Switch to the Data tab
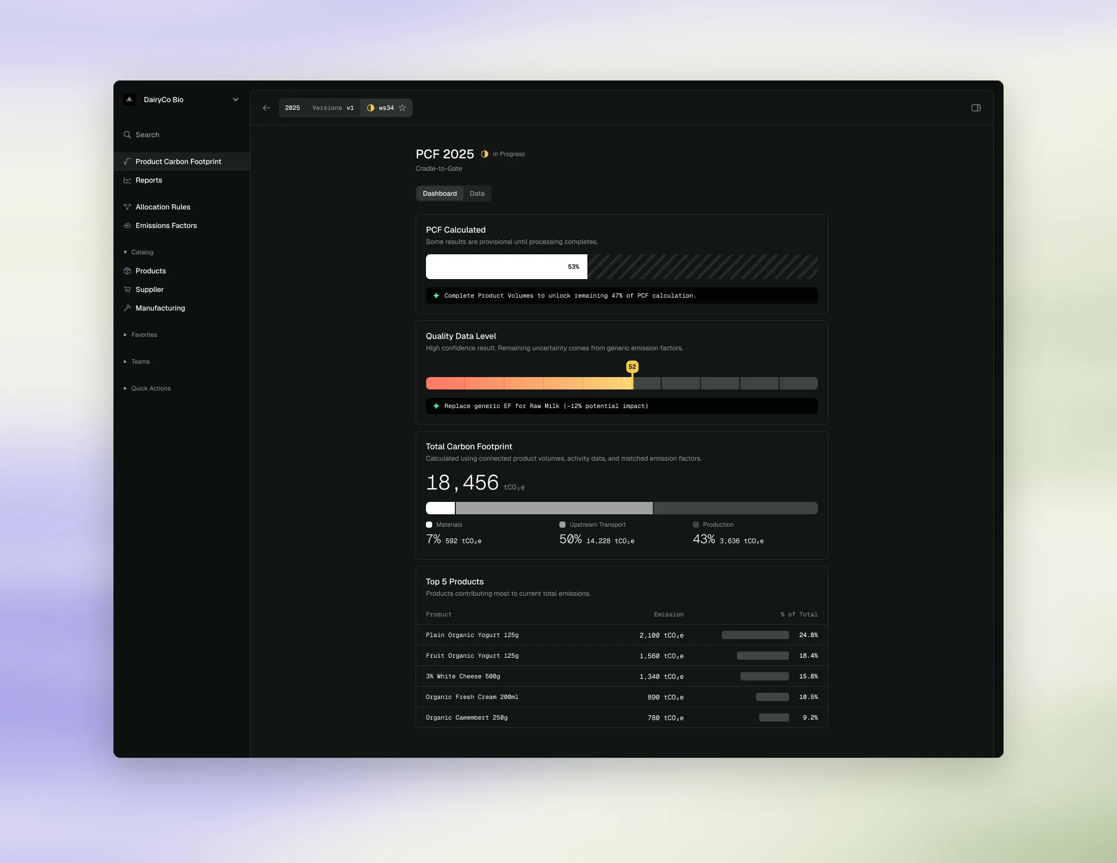1117x863 pixels. point(477,193)
